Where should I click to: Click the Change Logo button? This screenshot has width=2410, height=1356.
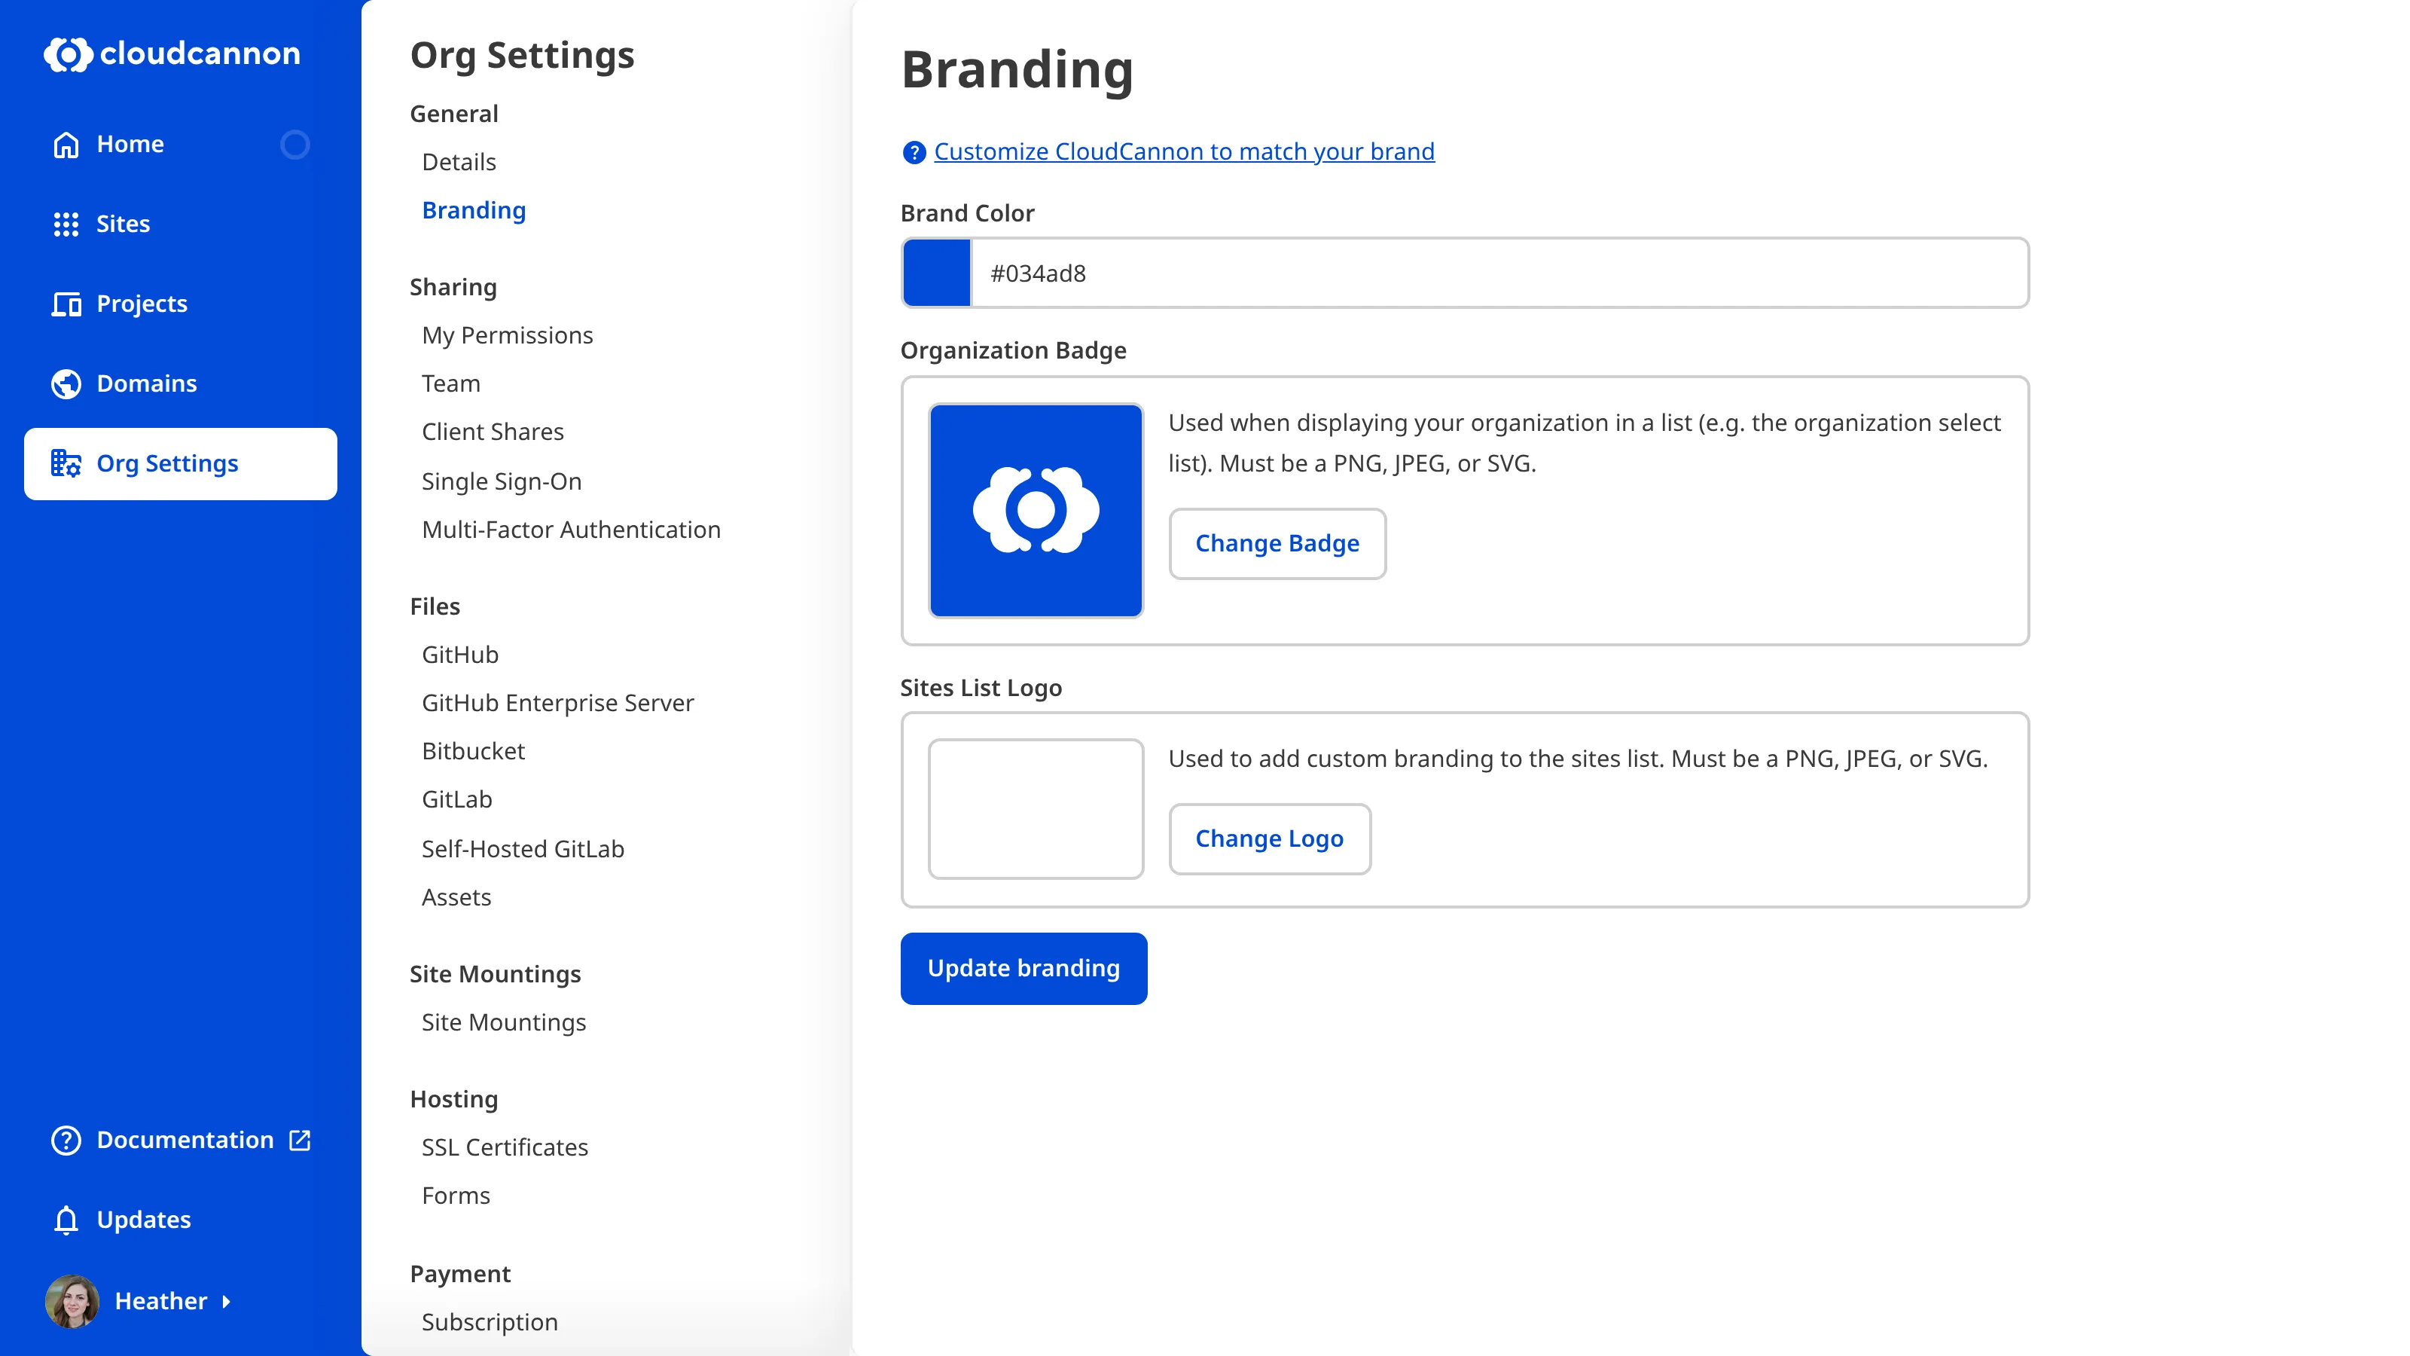[x=1270, y=839]
